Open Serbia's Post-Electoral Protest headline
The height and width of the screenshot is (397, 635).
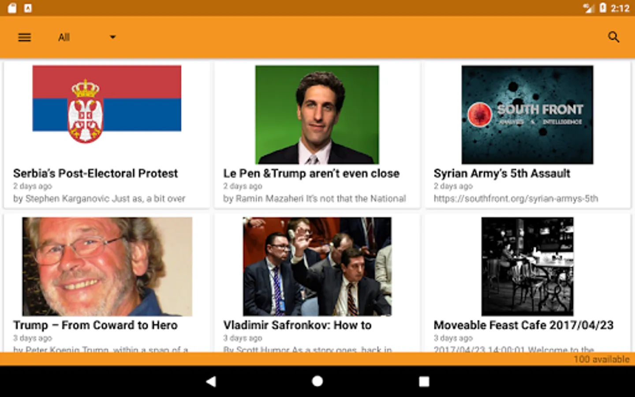pyautogui.click(x=95, y=173)
